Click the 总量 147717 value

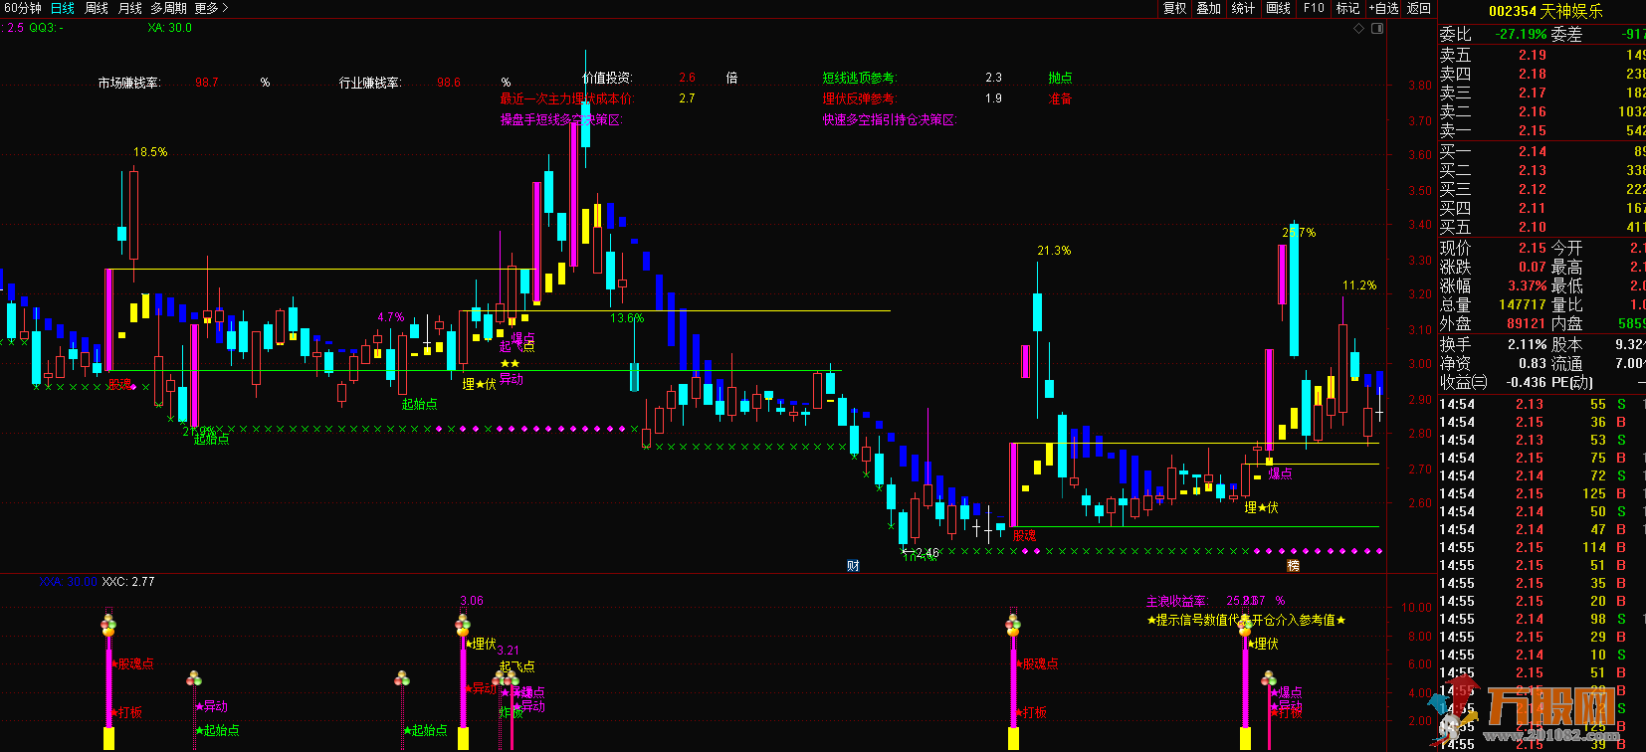[x=1522, y=304]
